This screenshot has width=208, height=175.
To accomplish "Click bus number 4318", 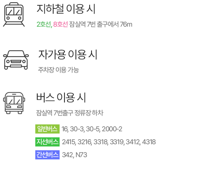I will pyautogui.click(x=149, y=142).
